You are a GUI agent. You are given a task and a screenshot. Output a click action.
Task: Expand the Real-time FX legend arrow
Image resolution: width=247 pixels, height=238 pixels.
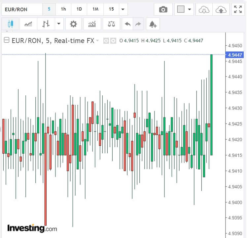[97, 41]
